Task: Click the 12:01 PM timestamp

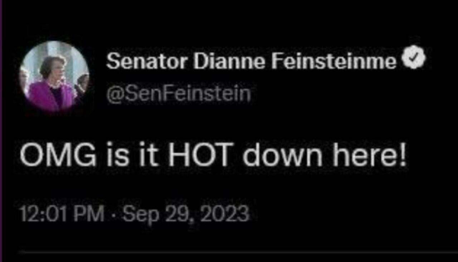Action: tap(62, 214)
